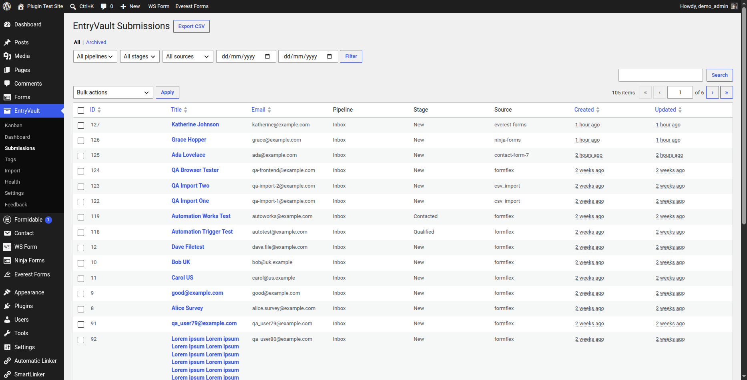Viewport: 747px width, 380px height.
Task: Click the Ctrl+K search magnifier icon
Action: 73,6
